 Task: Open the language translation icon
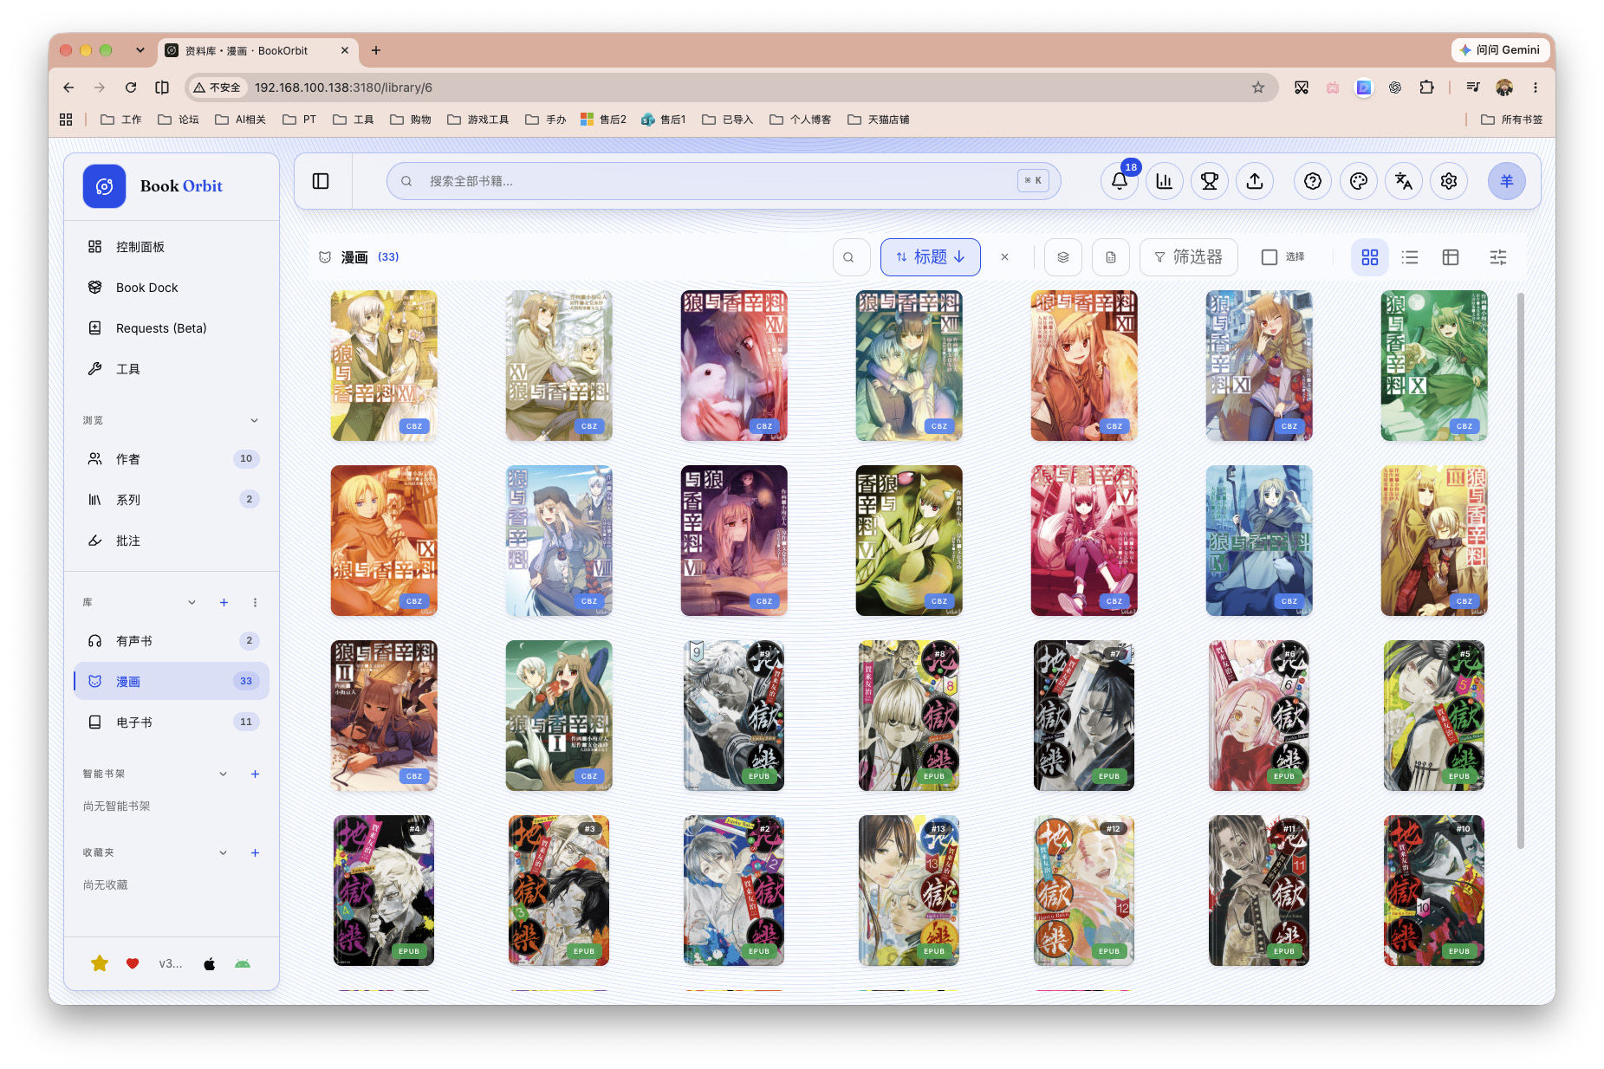click(x=1403, y=181)
